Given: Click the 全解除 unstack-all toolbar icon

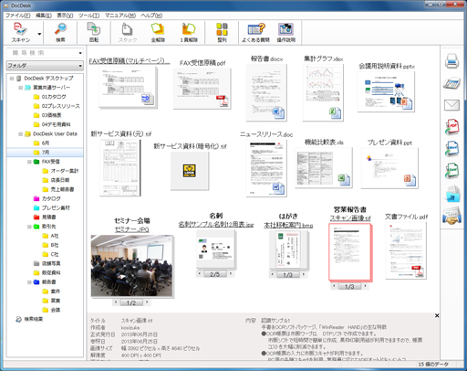Looking at the screenshot, I should 158,32.
